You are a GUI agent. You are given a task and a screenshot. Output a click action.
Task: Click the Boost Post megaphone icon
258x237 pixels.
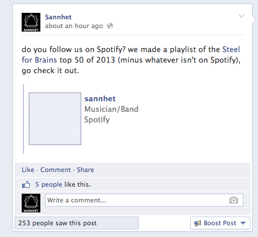point(197,223)
